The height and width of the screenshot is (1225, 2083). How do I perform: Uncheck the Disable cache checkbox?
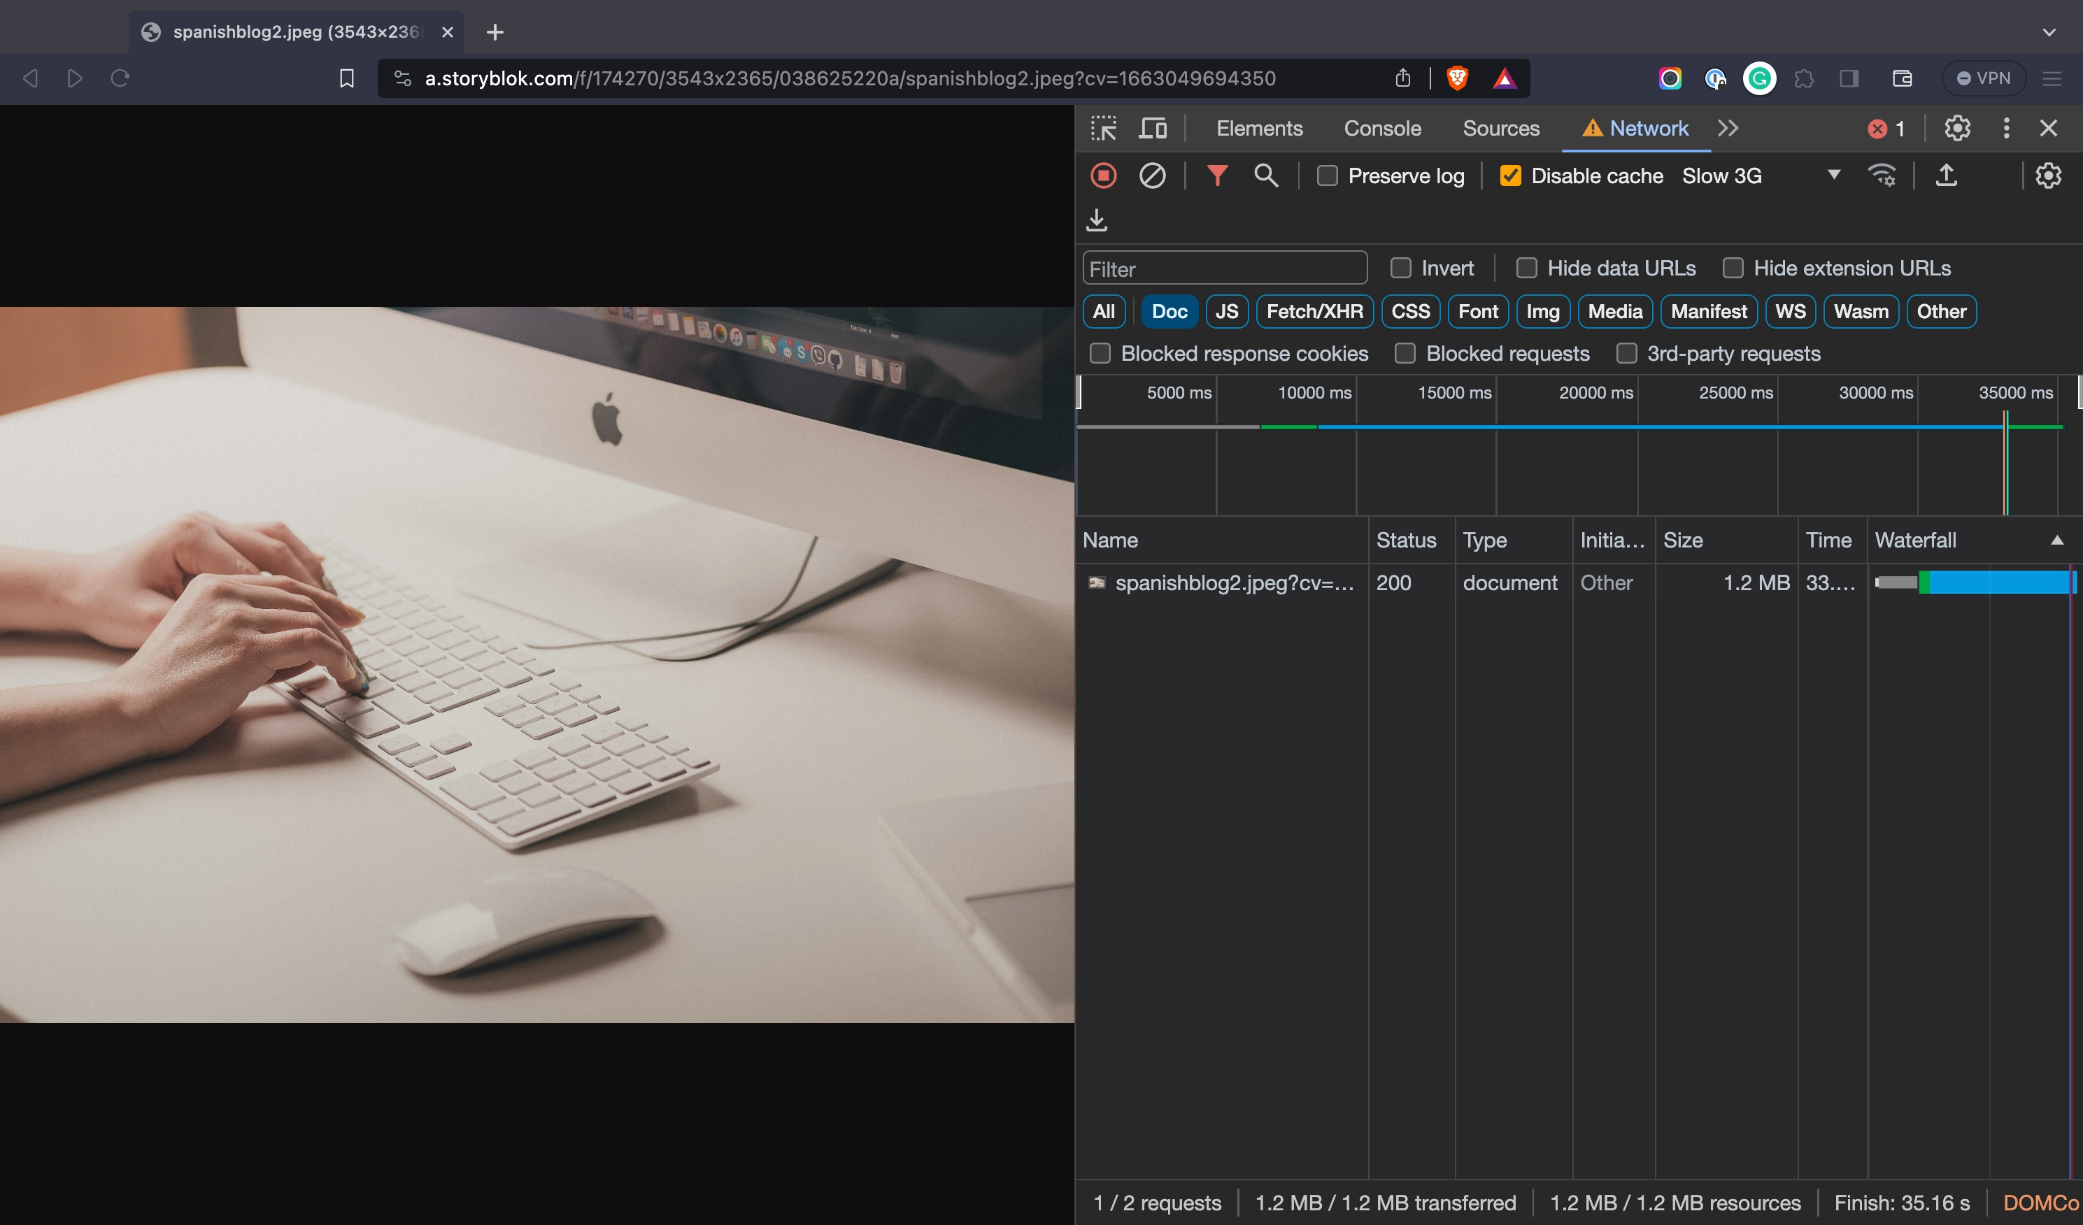pyautogui.click(x=1510, y=176)
